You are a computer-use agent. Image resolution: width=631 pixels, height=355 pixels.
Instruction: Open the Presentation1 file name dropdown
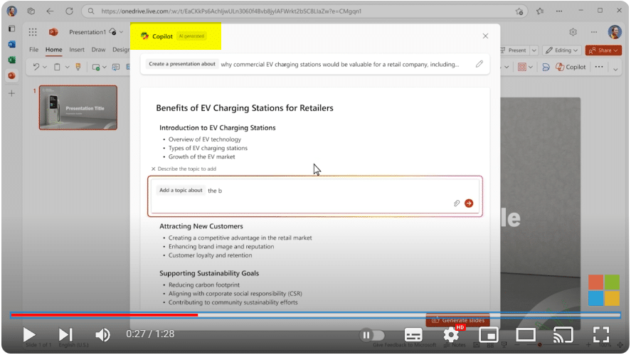[121, 32]
